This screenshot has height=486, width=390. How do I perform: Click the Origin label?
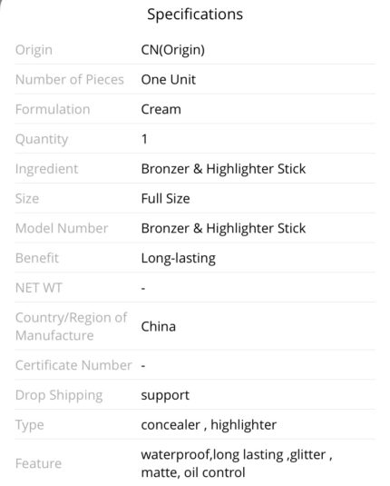[x=34, y=50]
